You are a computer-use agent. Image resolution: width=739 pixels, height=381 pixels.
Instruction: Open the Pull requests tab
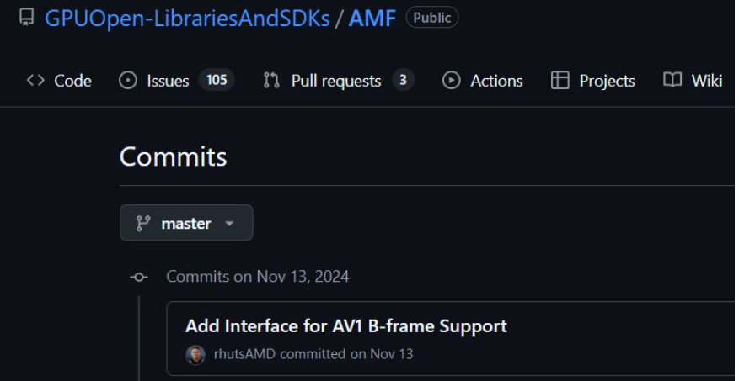coord(339,81)
